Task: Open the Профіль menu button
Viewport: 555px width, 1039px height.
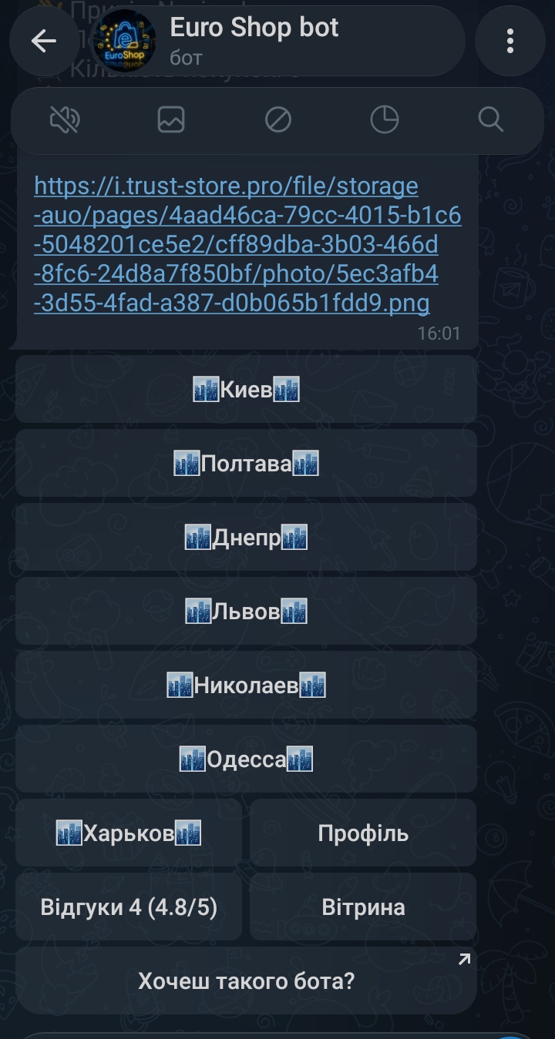Action: click(363, 833)
